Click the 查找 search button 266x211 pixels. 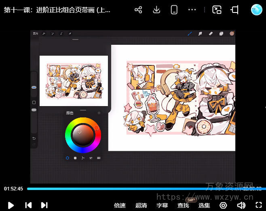(183, 205)
